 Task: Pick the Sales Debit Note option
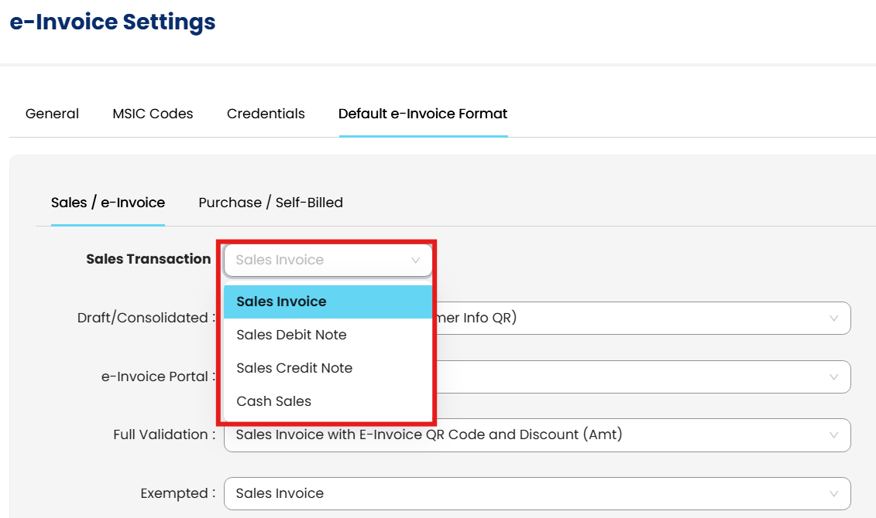pyautogui.click(x=291, y=335)
